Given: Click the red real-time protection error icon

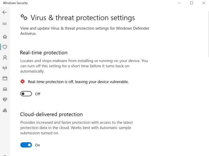Looking at the screenshot, I should pos(22,82).
